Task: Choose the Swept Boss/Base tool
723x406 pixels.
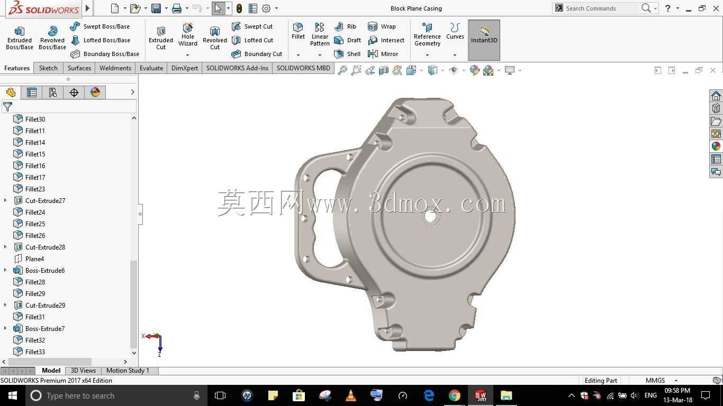Action: (100, 26)
